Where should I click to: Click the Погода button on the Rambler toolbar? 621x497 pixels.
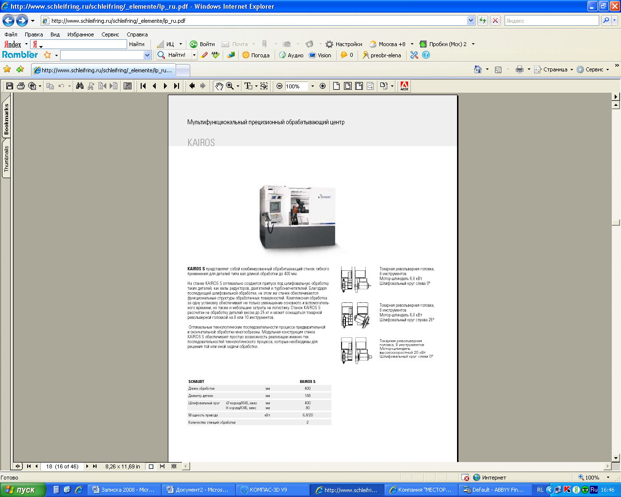256,55
